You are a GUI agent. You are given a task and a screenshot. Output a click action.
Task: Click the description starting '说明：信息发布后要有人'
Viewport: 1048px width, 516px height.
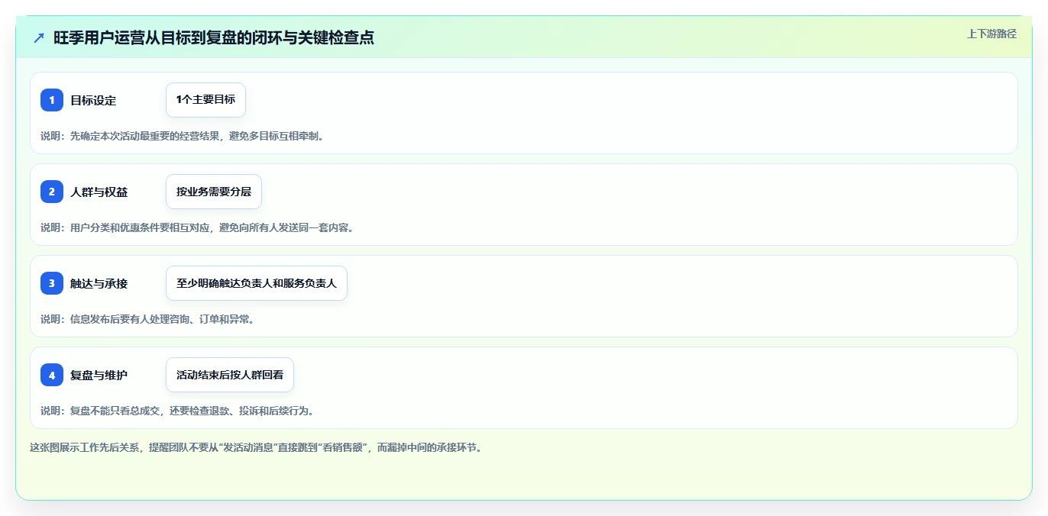point(147,319)
